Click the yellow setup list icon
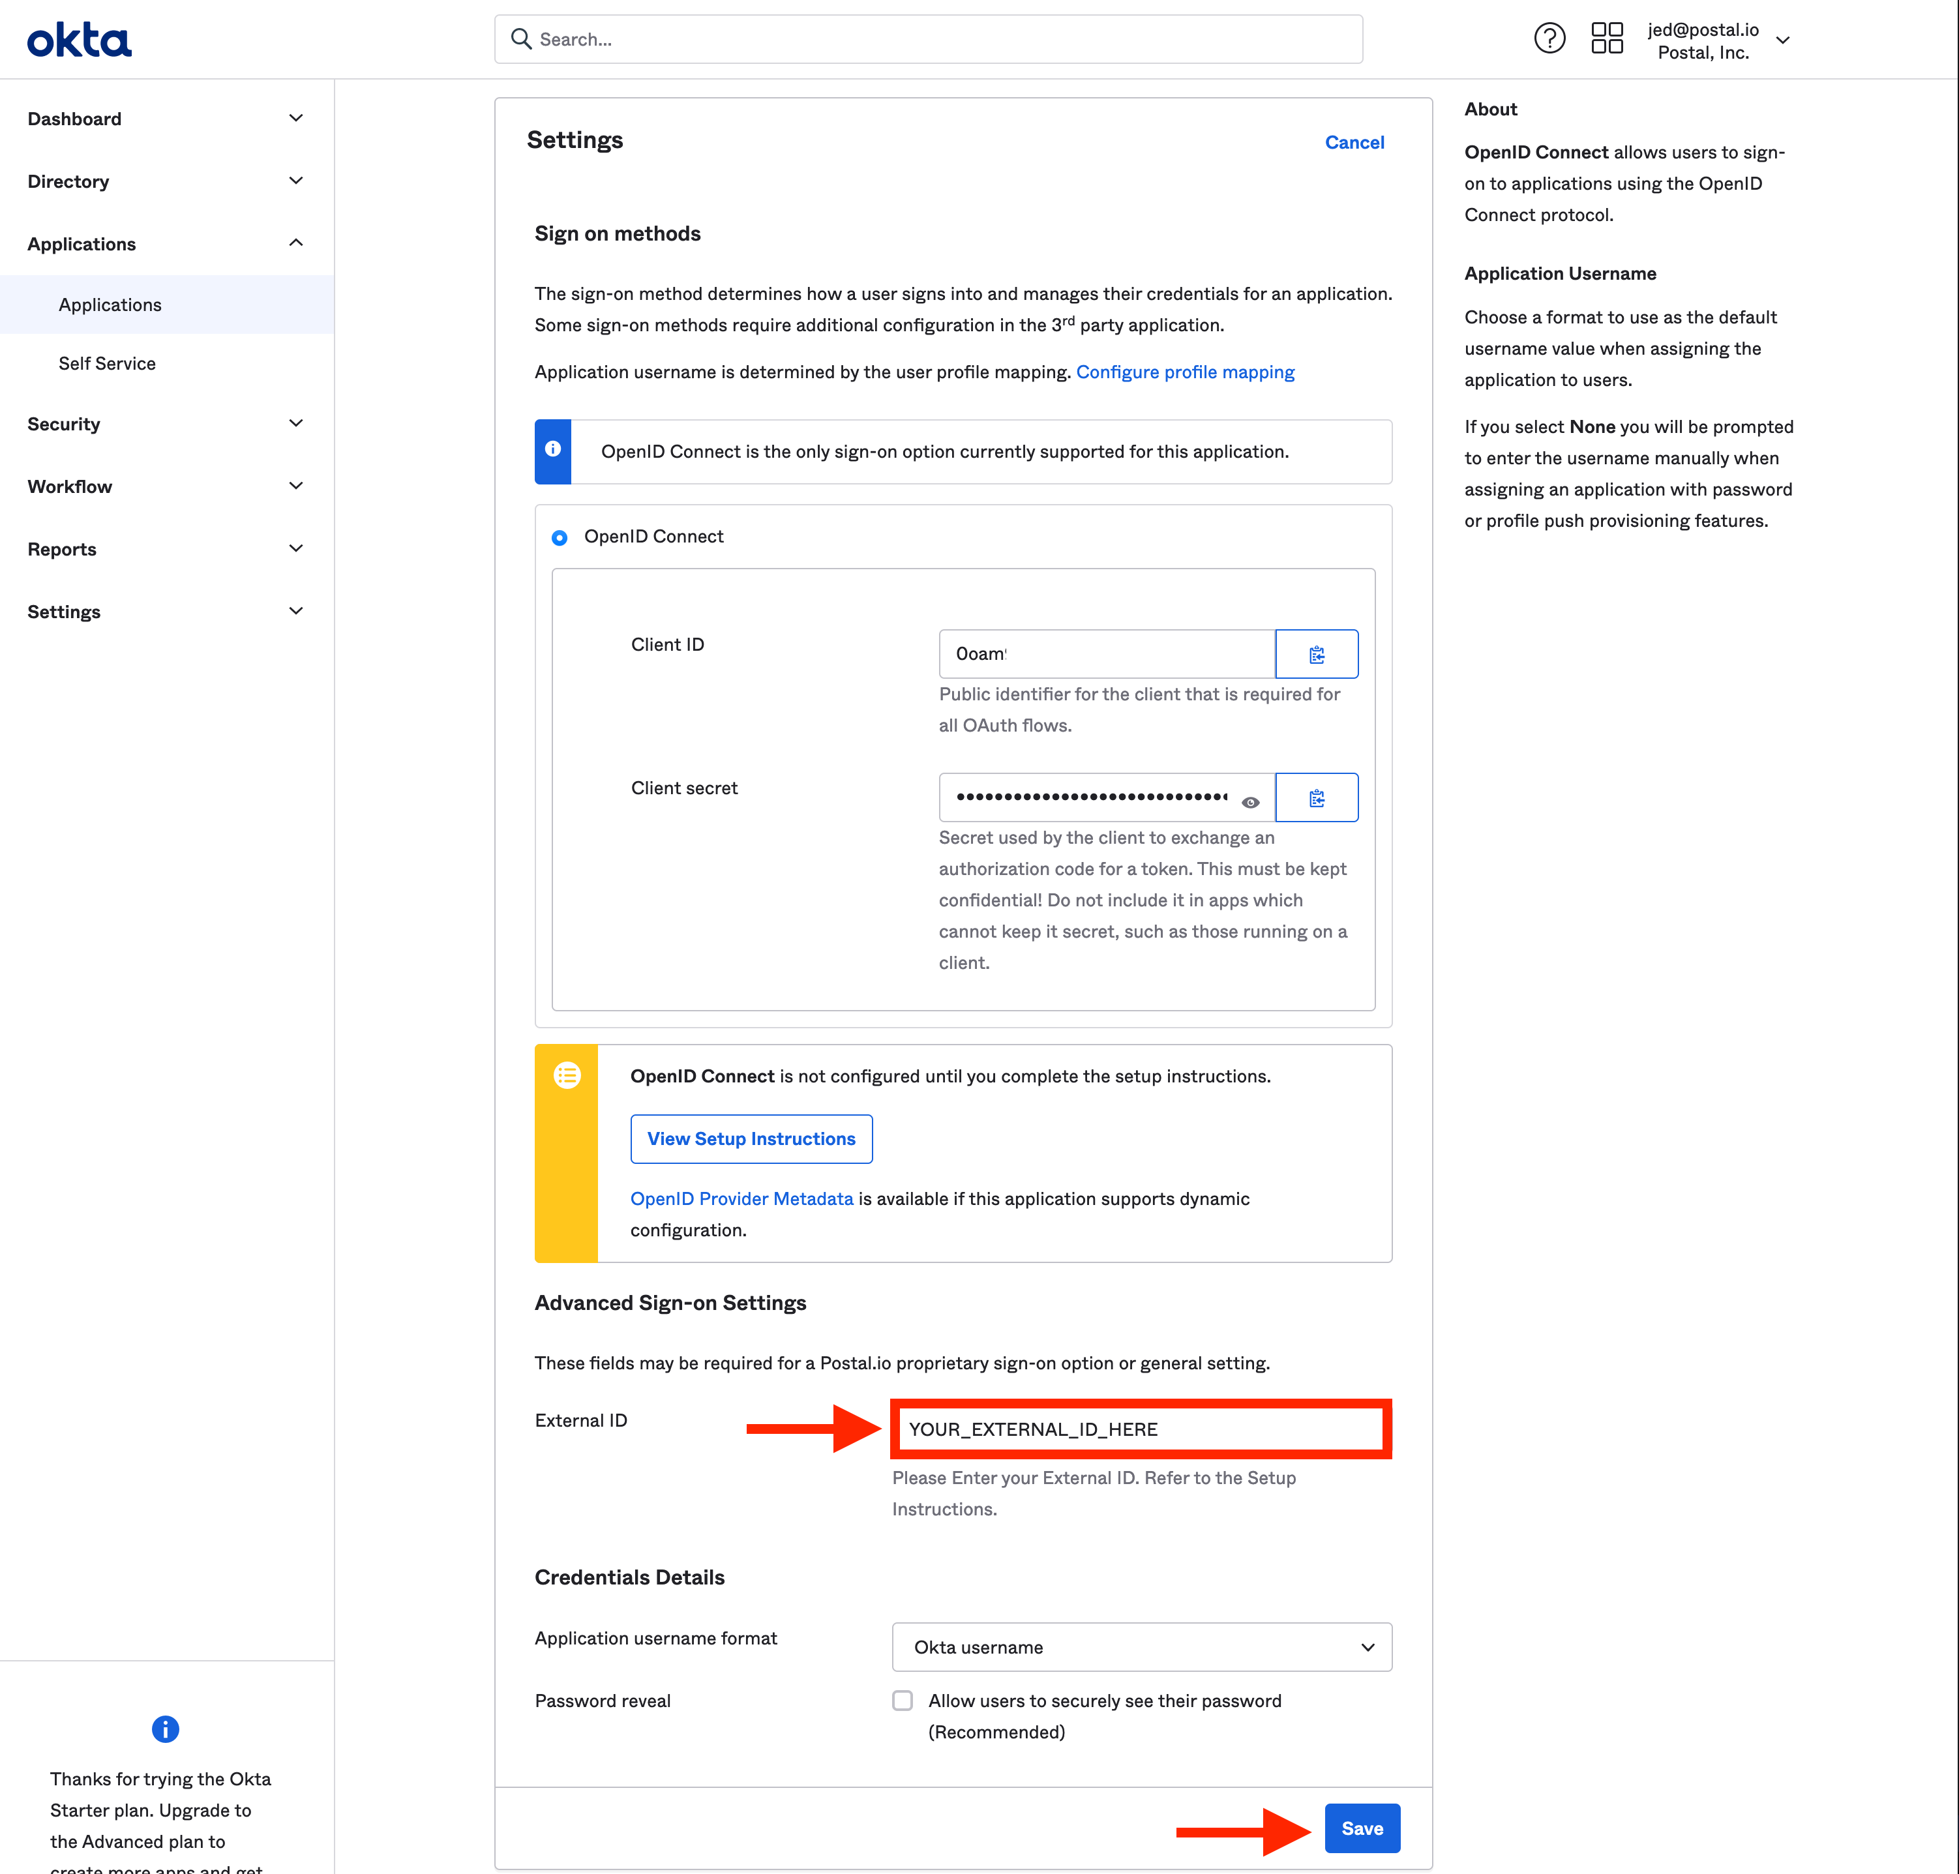1959x1874 pixels. (567, 1076)
